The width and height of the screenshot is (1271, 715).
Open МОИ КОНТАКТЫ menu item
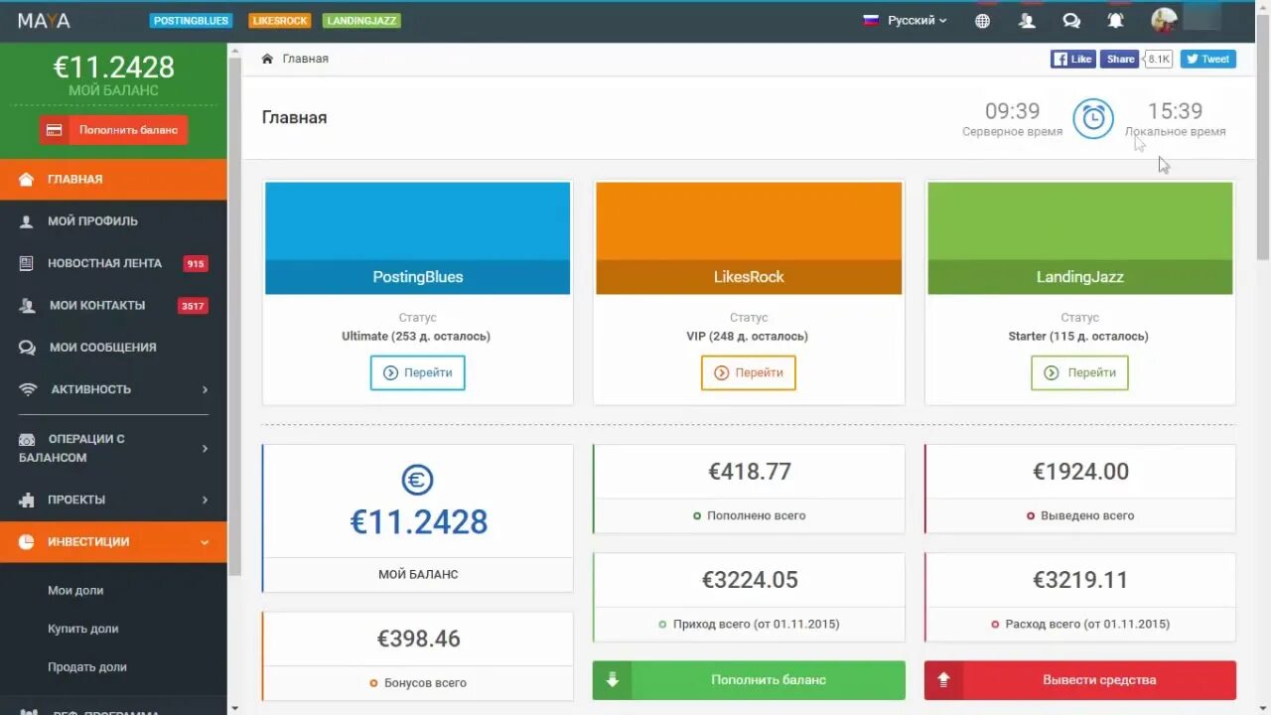(x=113, y=306)
